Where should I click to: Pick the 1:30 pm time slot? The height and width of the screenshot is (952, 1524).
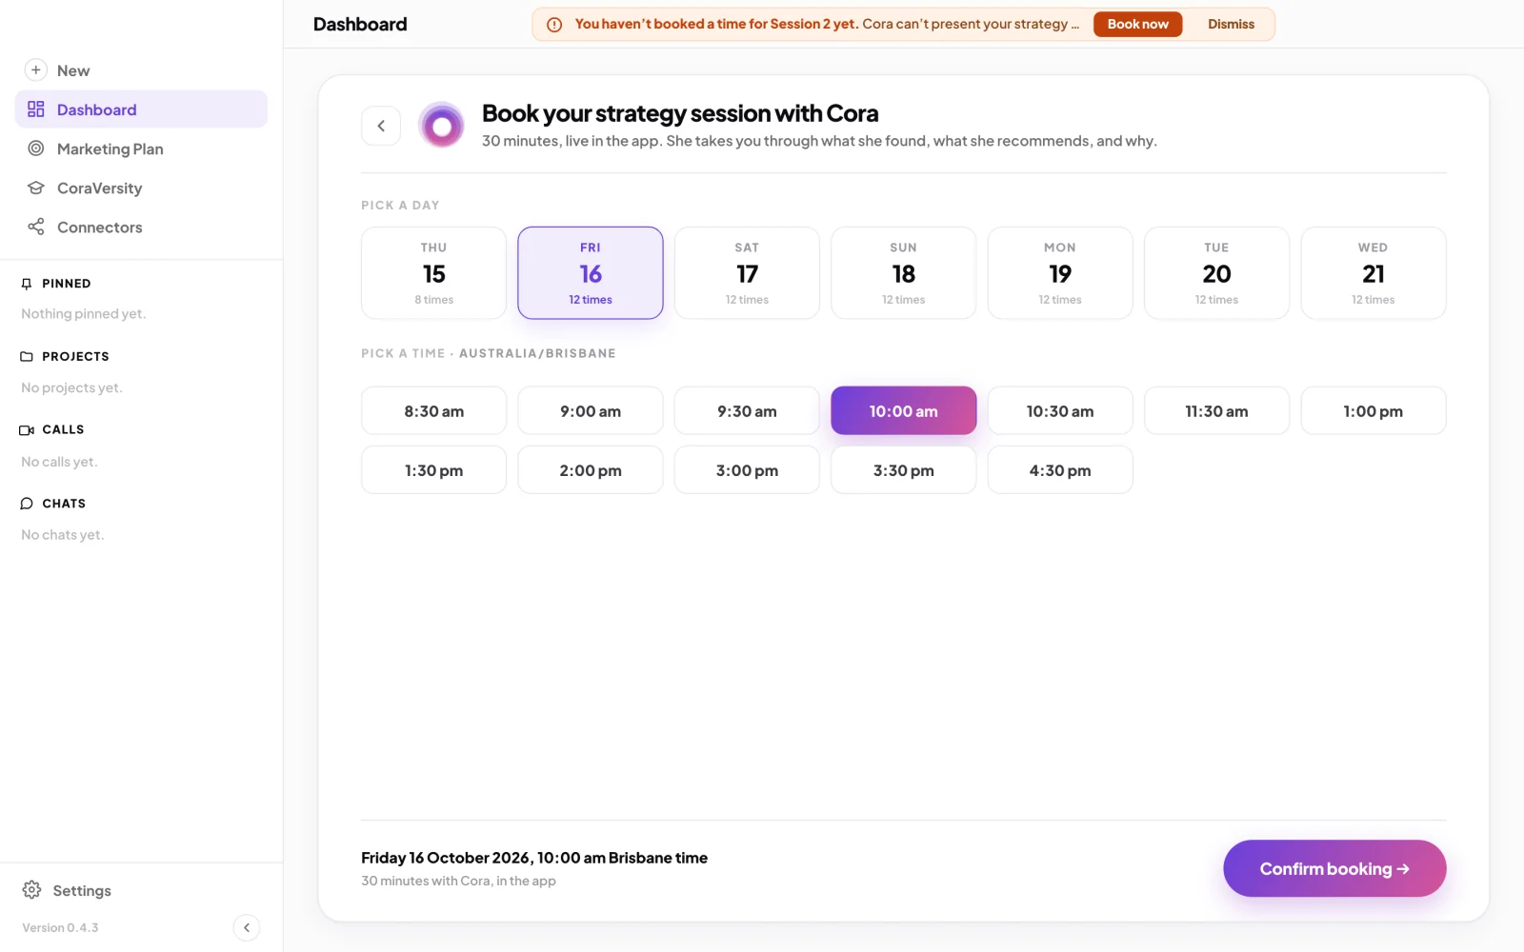pyautogui.click(x=434, y=470)
